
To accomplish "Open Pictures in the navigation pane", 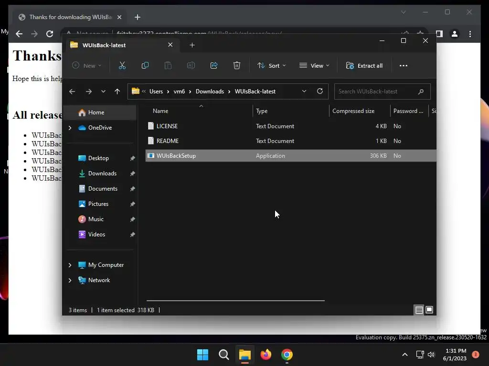I will (x=100, y=204).
